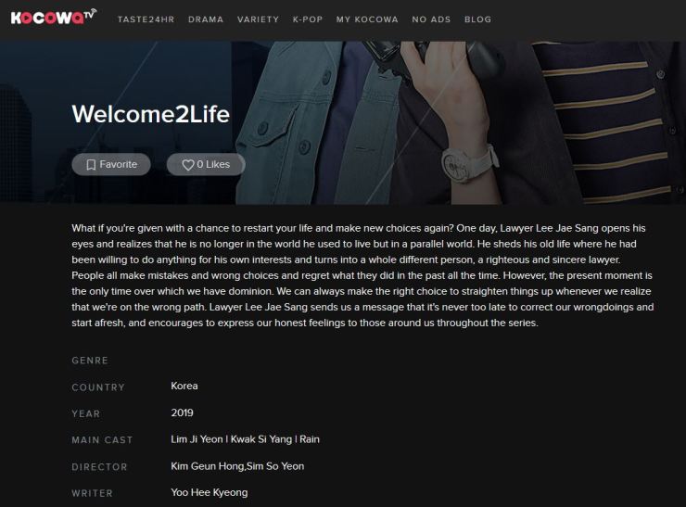Add Welcome2Life to Favorites
Screen dimensions: 686x507
point(111,164)
